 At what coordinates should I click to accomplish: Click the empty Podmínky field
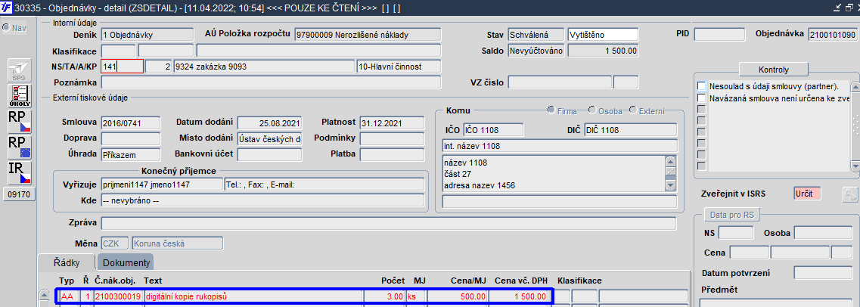tap(392, 138)
